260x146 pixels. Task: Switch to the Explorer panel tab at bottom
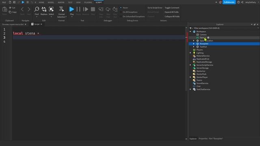coord(193,139)
